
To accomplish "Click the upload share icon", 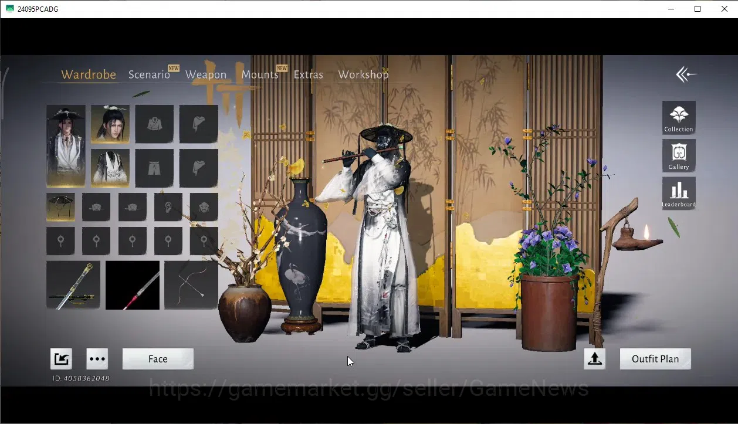I will click(594, 359).
